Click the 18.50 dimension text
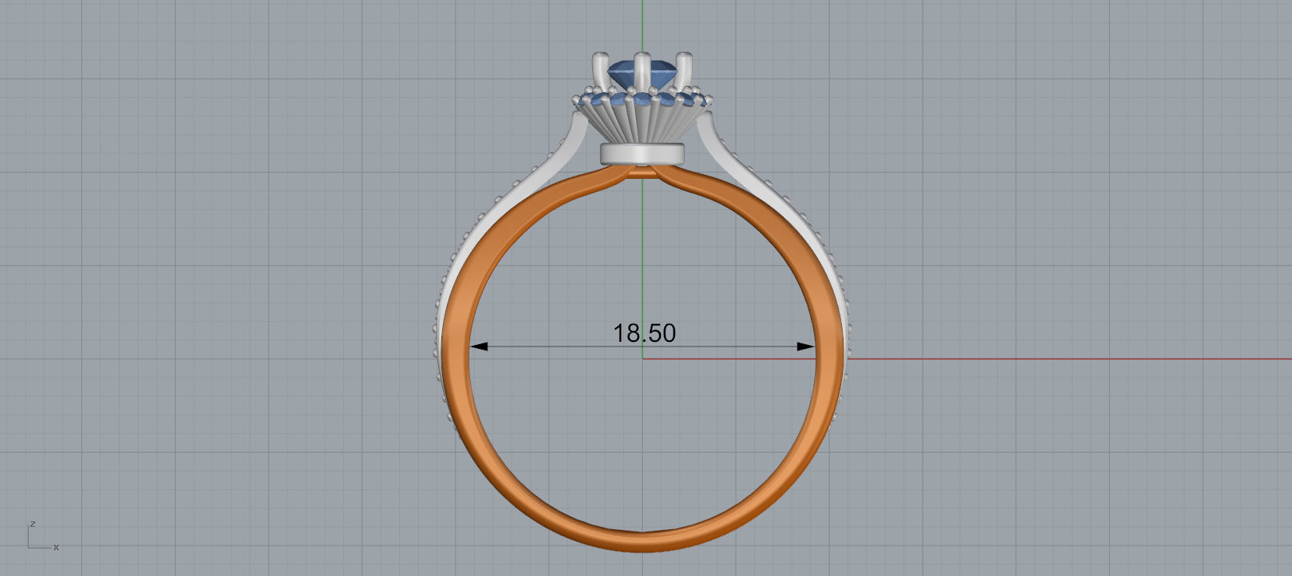The image size is (1292, 576). click(644, 333)
